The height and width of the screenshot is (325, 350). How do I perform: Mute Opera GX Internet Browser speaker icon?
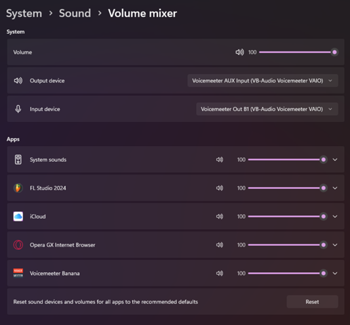(220, 245)
